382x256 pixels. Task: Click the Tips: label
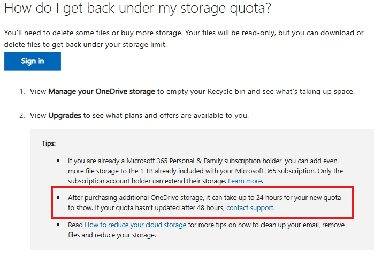pyautogui.click(x=49, y=143)
